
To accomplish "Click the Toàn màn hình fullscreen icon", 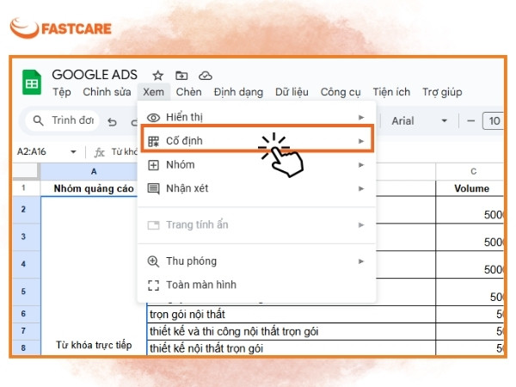I will 153,286.
